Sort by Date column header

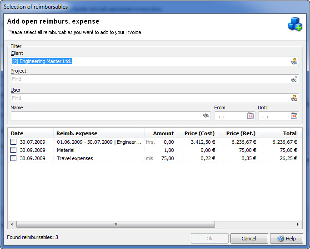(30, 133)
